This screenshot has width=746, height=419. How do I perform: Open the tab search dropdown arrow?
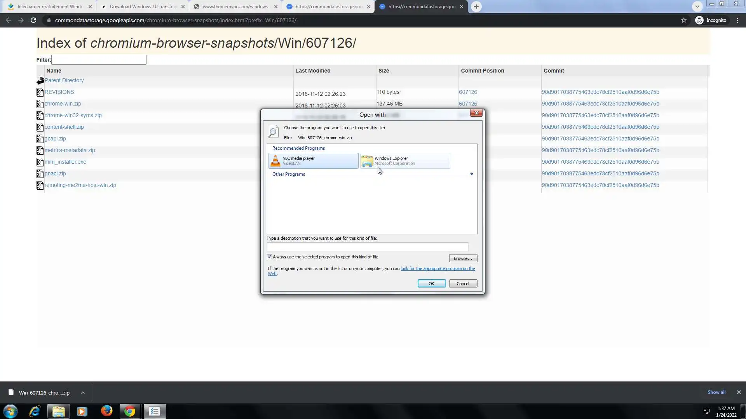(x=697, y=7)
